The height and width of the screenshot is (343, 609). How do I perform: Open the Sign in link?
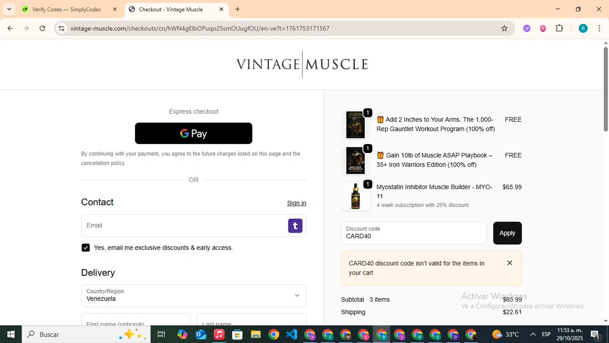click(x=296, y=203)
